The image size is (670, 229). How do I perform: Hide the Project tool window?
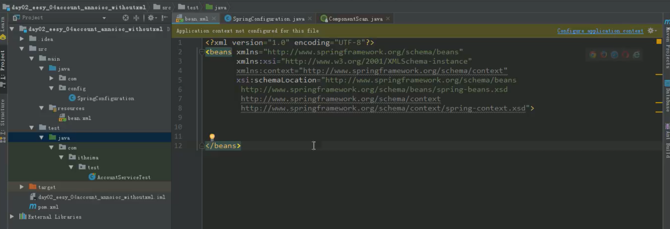coord(165,18)
